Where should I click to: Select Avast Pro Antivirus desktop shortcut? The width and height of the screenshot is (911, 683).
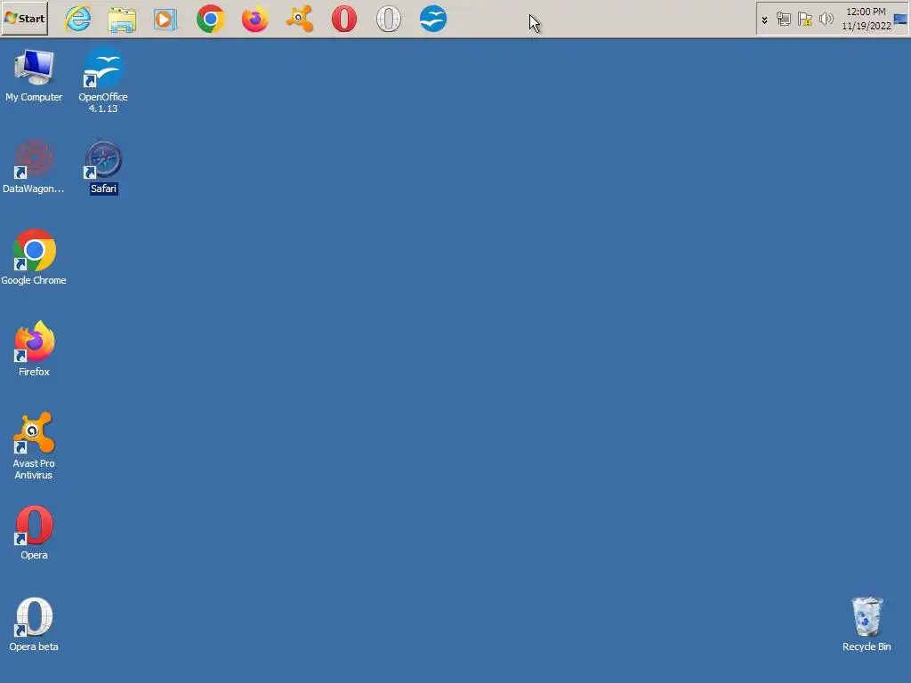coord(34,446)
